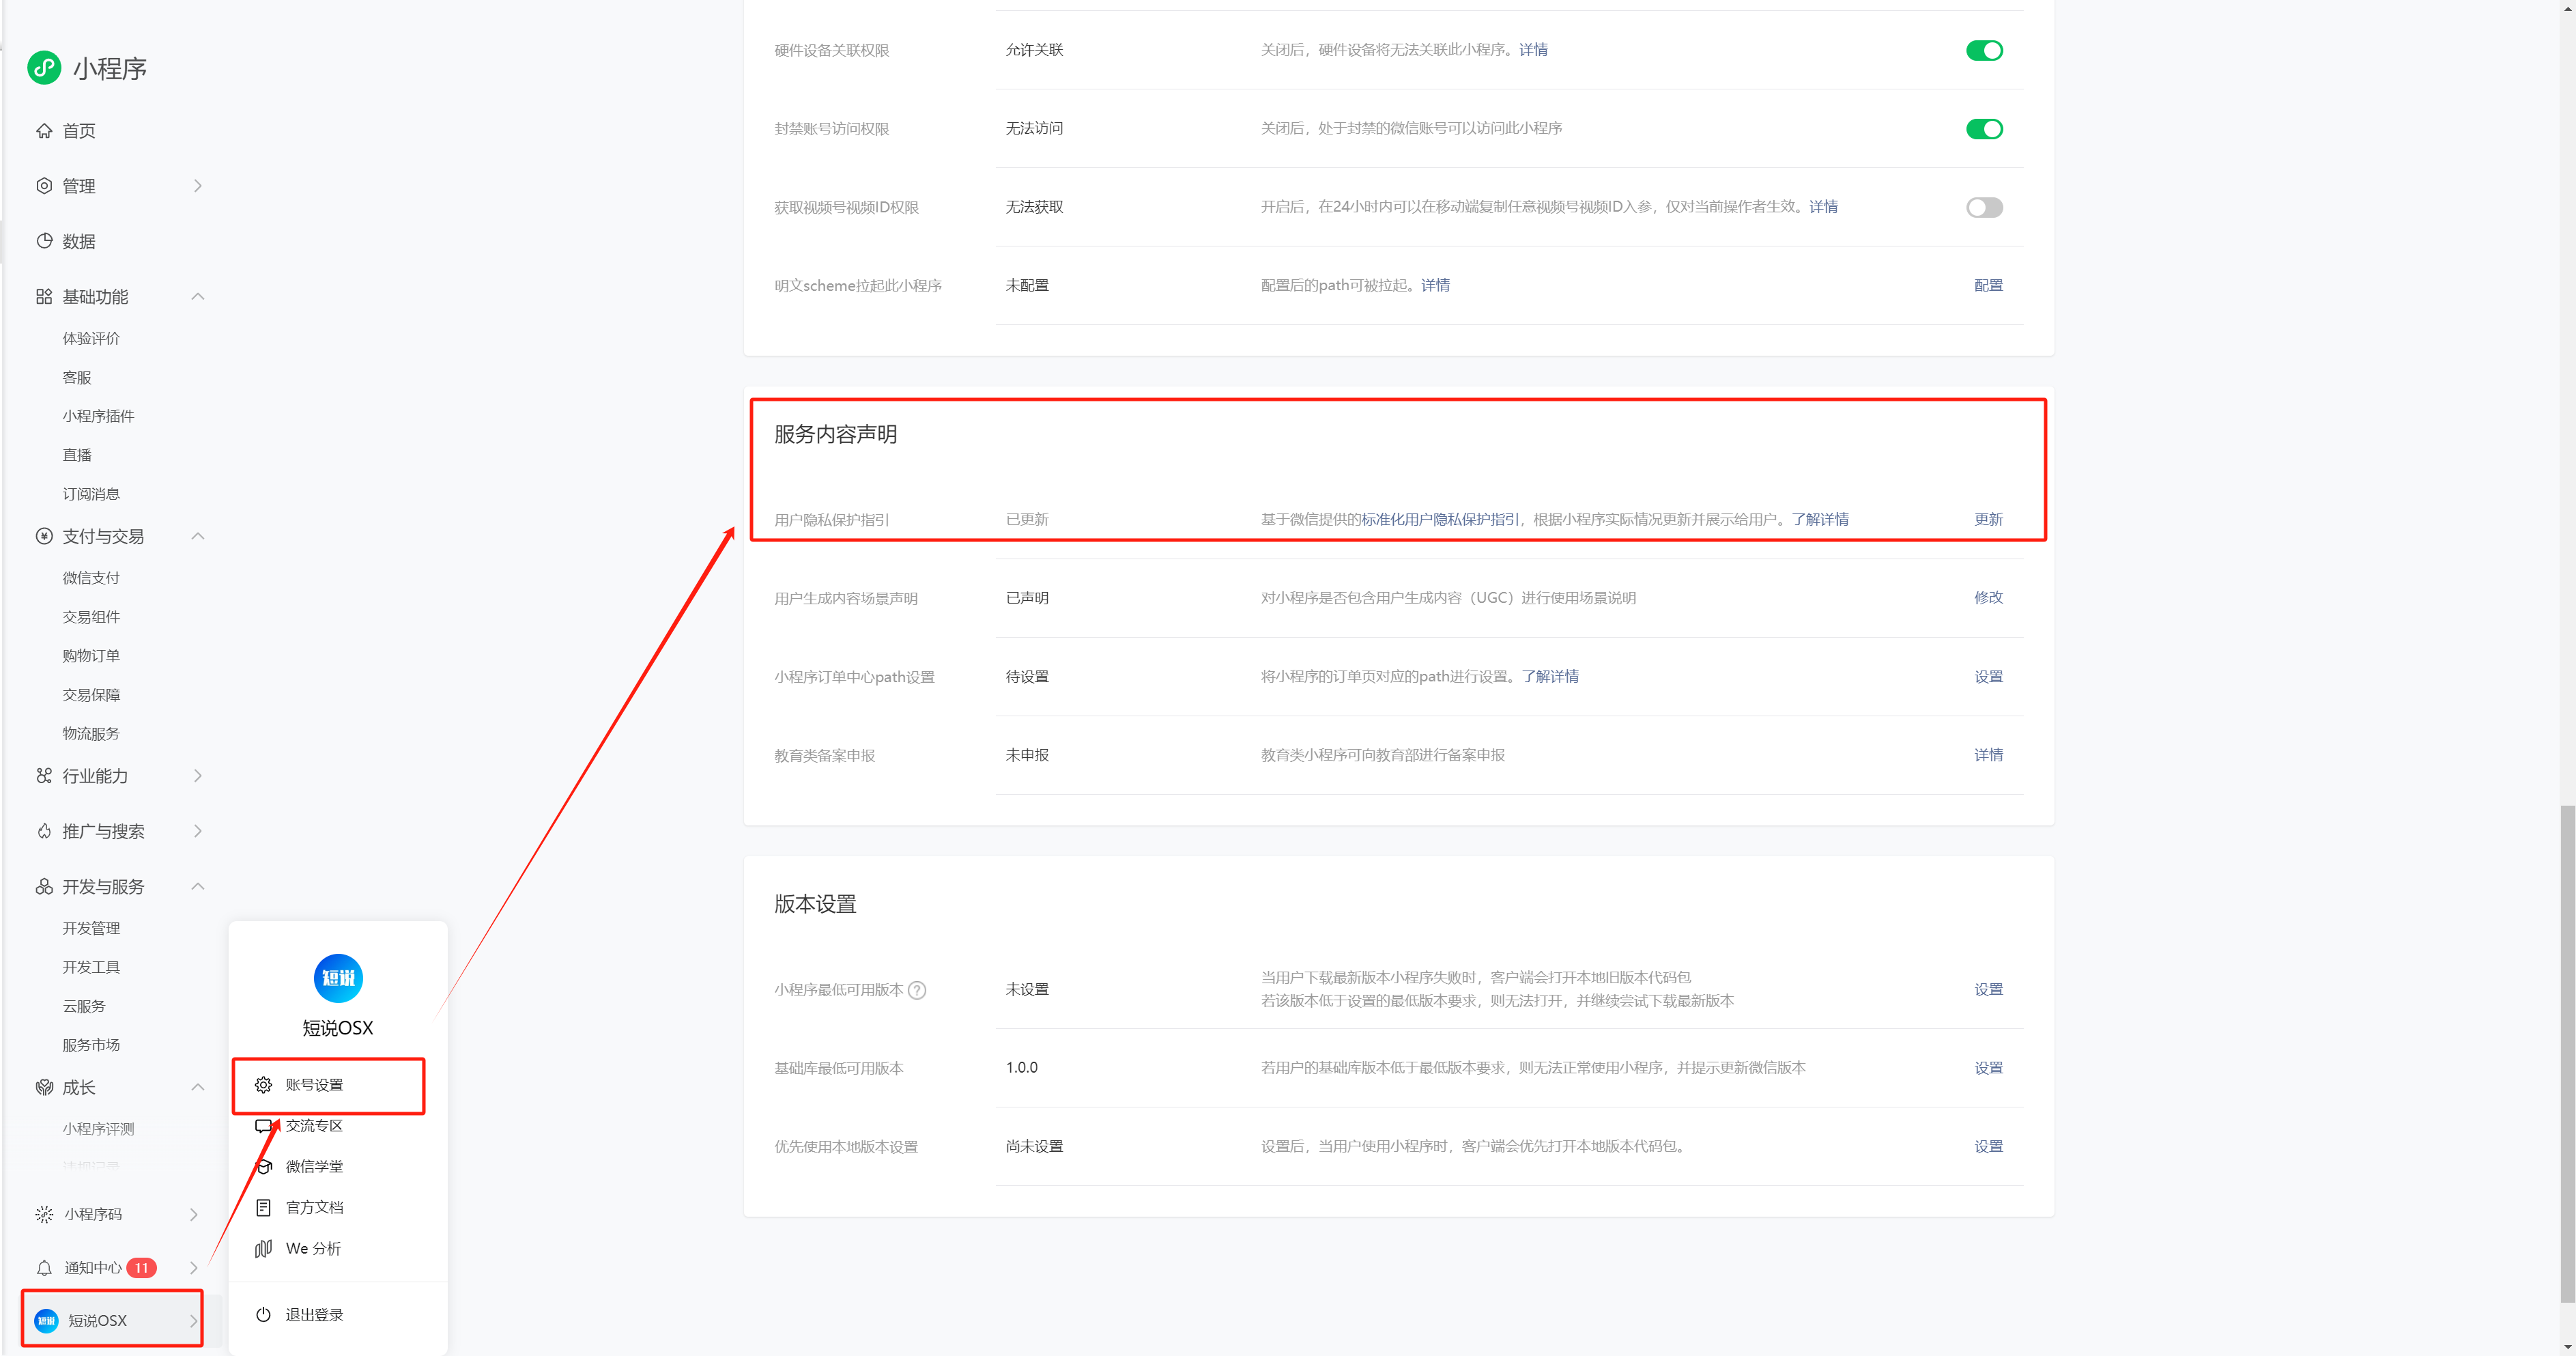Screen dimensions: 2576x1356
Task: Click the scrollbar down arrow
Action: click(2567, 1347)
